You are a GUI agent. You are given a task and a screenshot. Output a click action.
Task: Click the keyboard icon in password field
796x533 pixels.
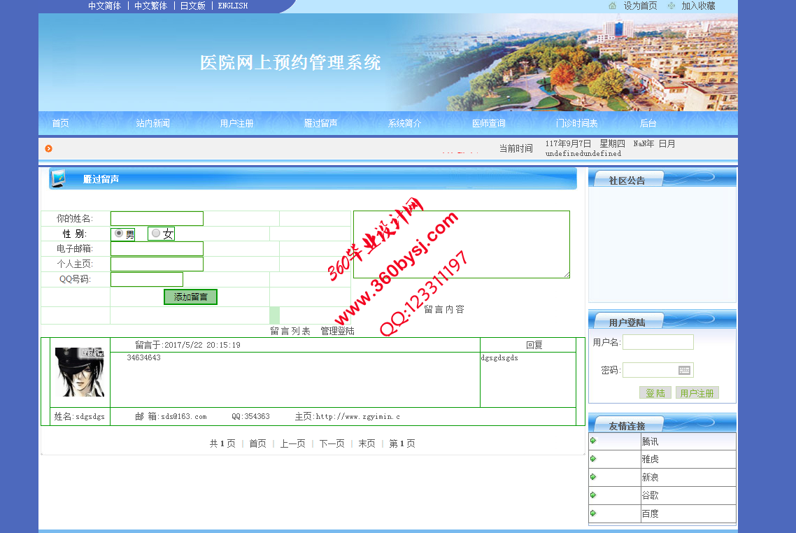[684, 370]
